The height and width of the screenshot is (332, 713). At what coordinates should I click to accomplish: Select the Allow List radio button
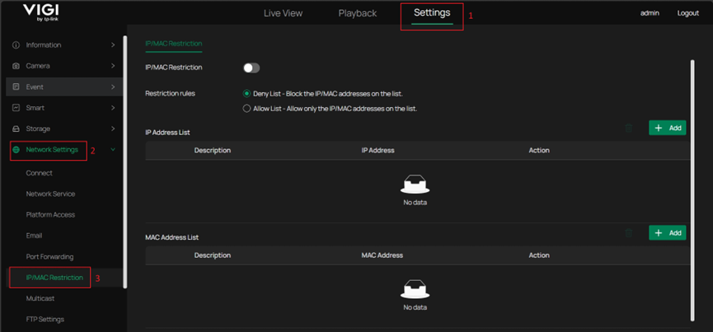(x=247, y=109)
